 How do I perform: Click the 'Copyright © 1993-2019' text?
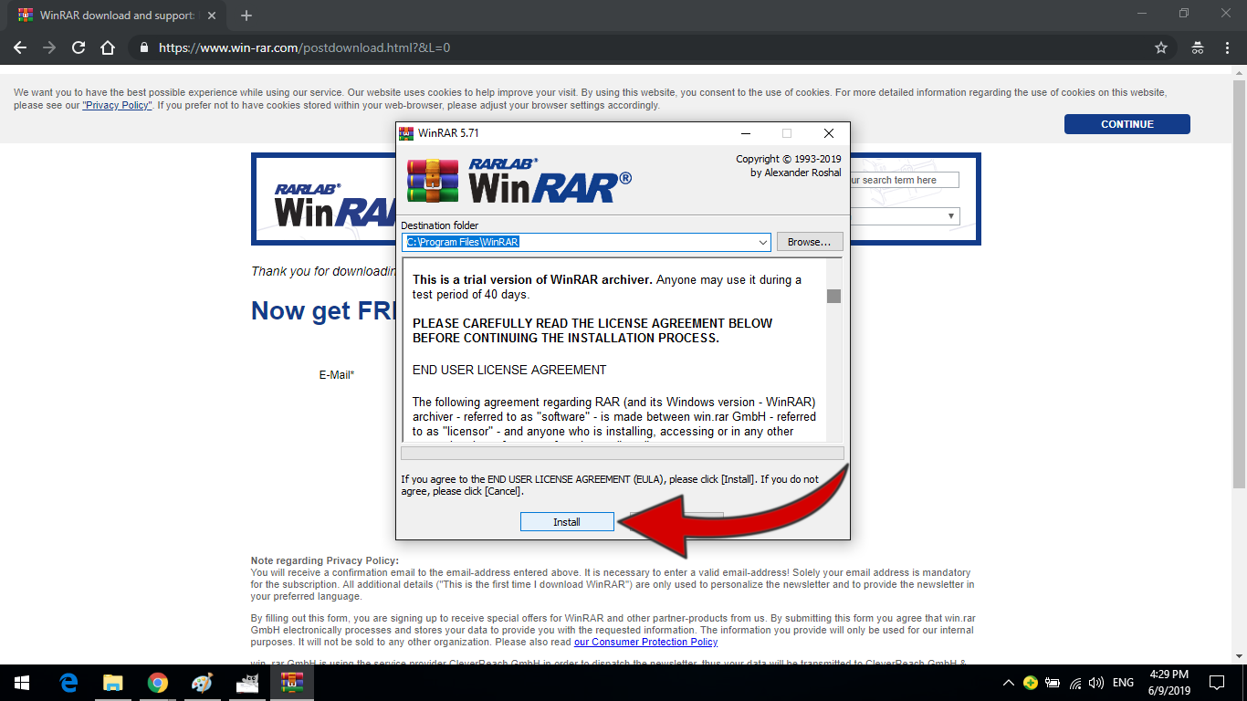point(789,159)
